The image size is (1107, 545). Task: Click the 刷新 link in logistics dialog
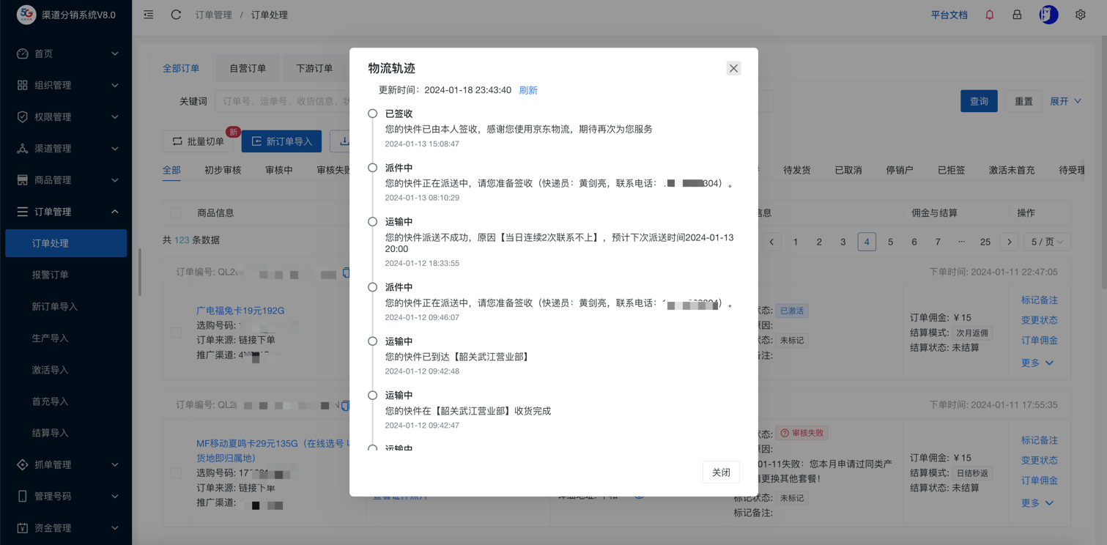coord(528,90)
